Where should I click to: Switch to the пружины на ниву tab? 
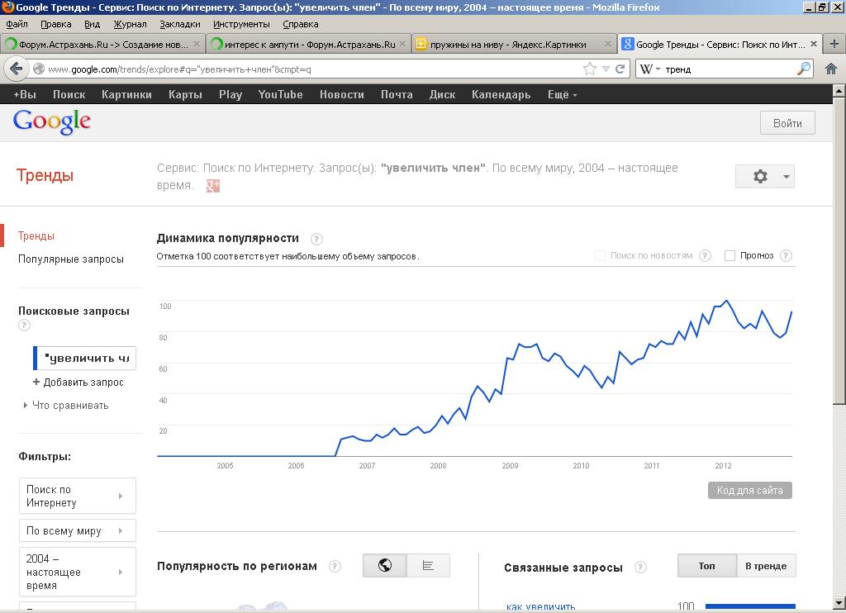pos(514,45)
